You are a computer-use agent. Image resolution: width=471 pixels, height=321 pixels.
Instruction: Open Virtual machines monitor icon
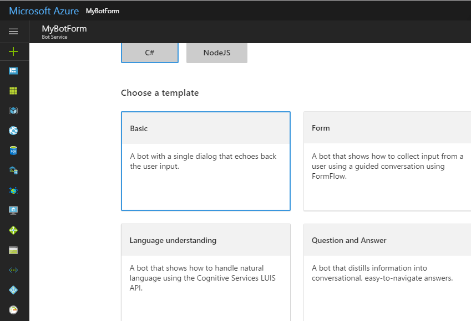tap(13, 210)
